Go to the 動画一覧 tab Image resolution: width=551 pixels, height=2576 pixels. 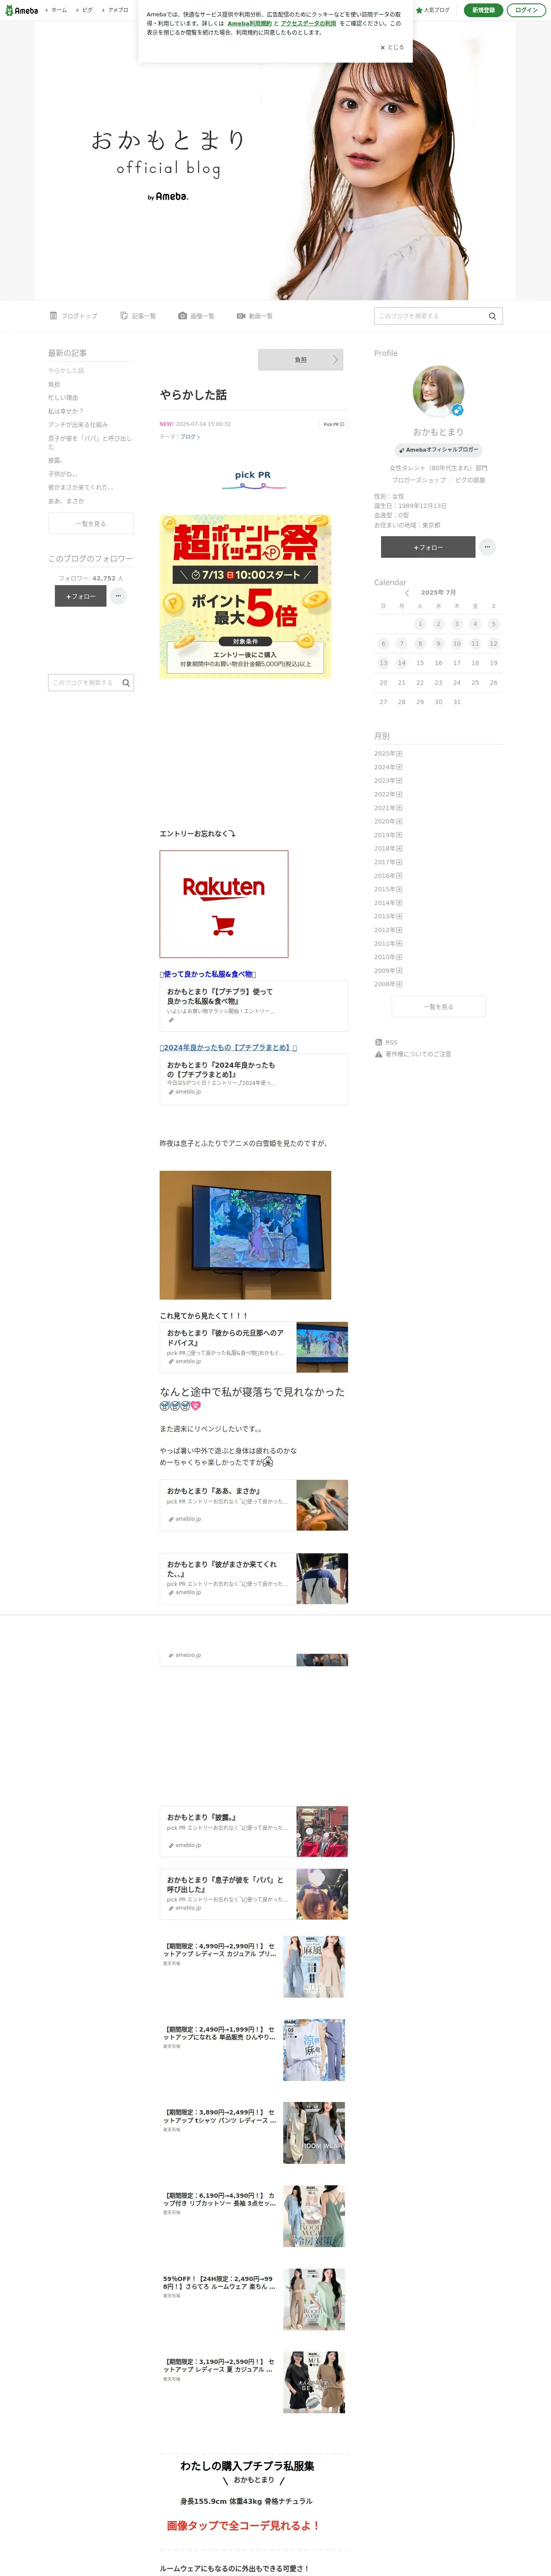point(255,316)
